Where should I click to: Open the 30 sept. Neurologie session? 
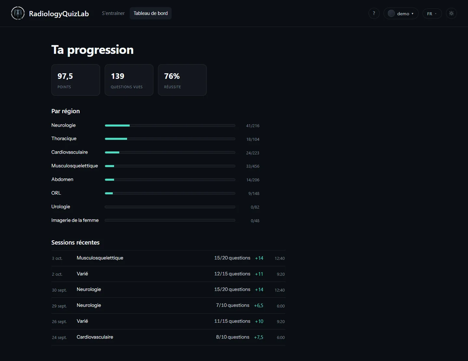click(168, 290)
